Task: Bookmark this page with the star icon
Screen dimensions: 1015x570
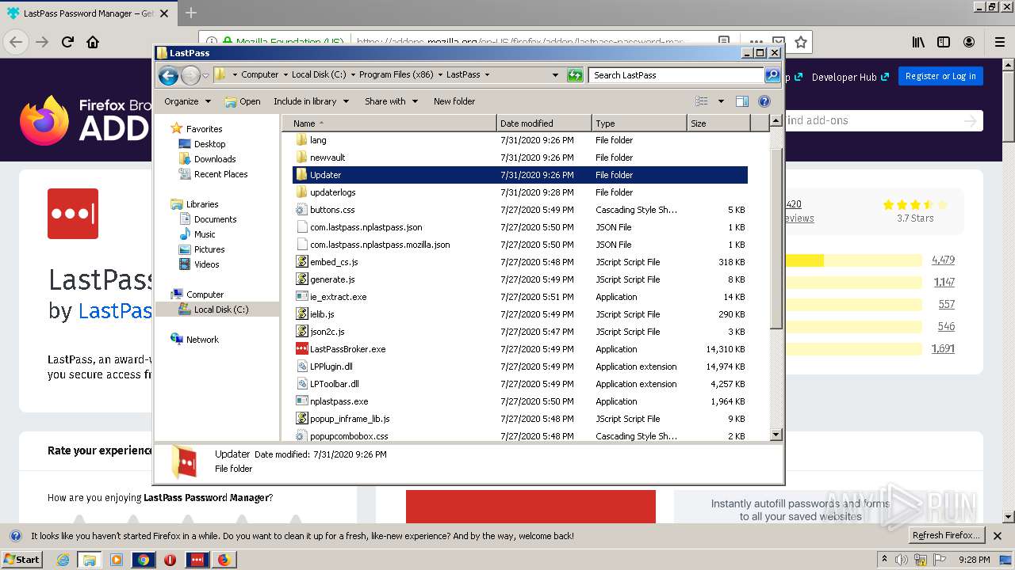Action: point(801,42)
